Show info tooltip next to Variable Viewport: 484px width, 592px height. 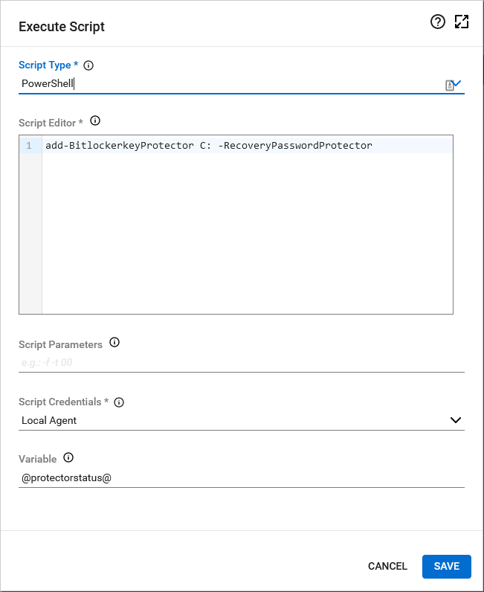69,457
